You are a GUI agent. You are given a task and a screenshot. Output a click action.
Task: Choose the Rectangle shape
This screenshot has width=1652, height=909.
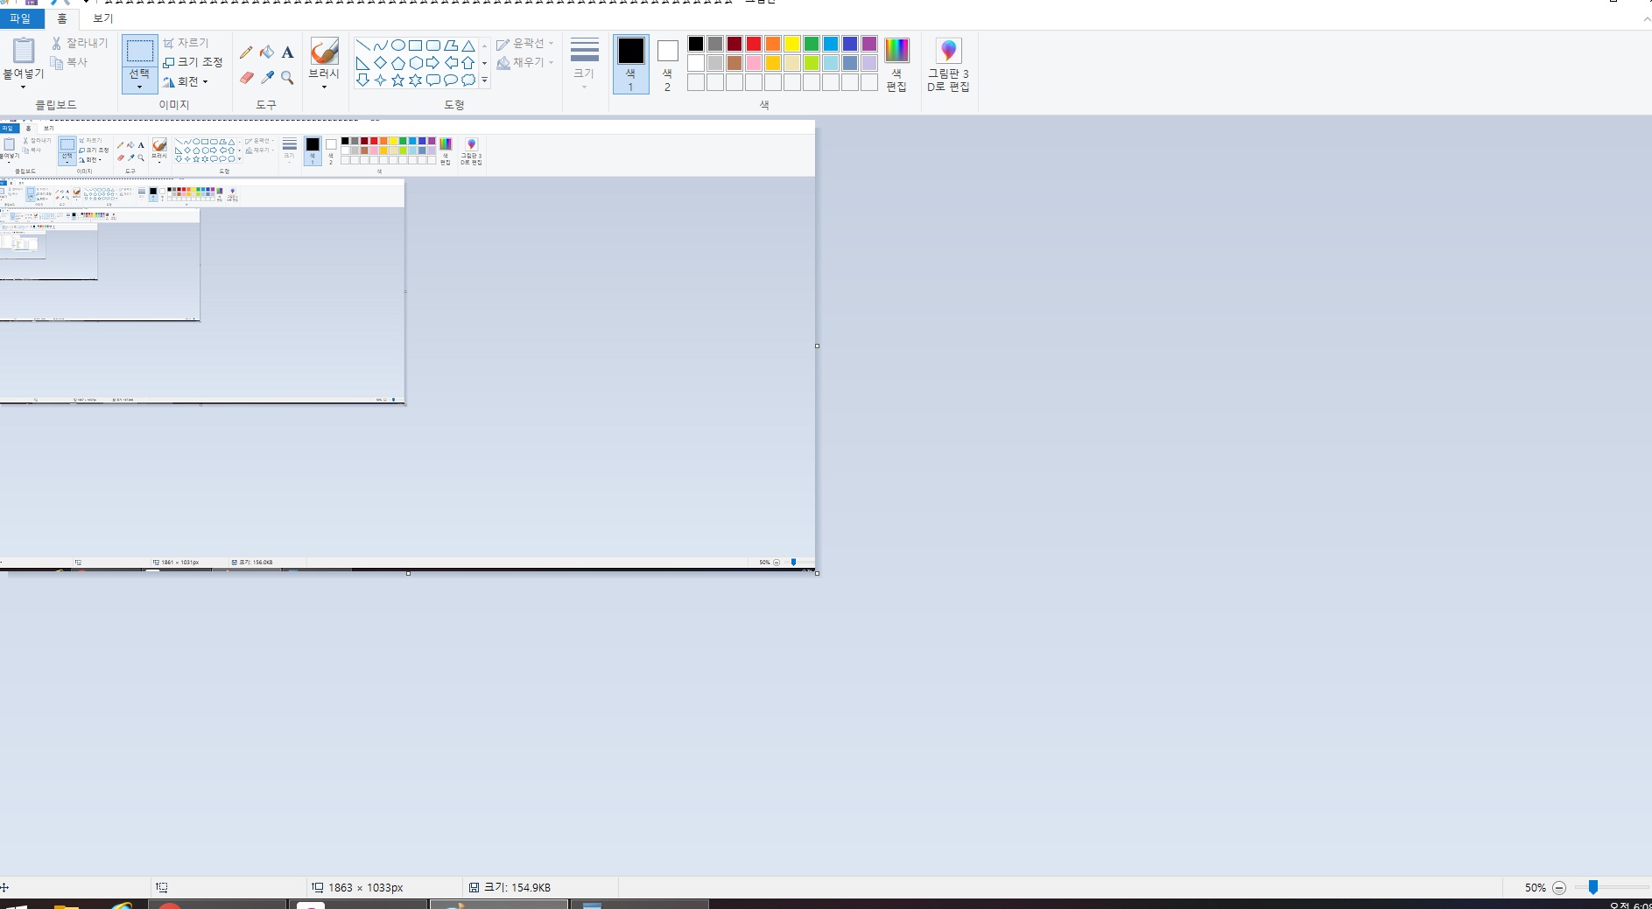coord(415,45)
